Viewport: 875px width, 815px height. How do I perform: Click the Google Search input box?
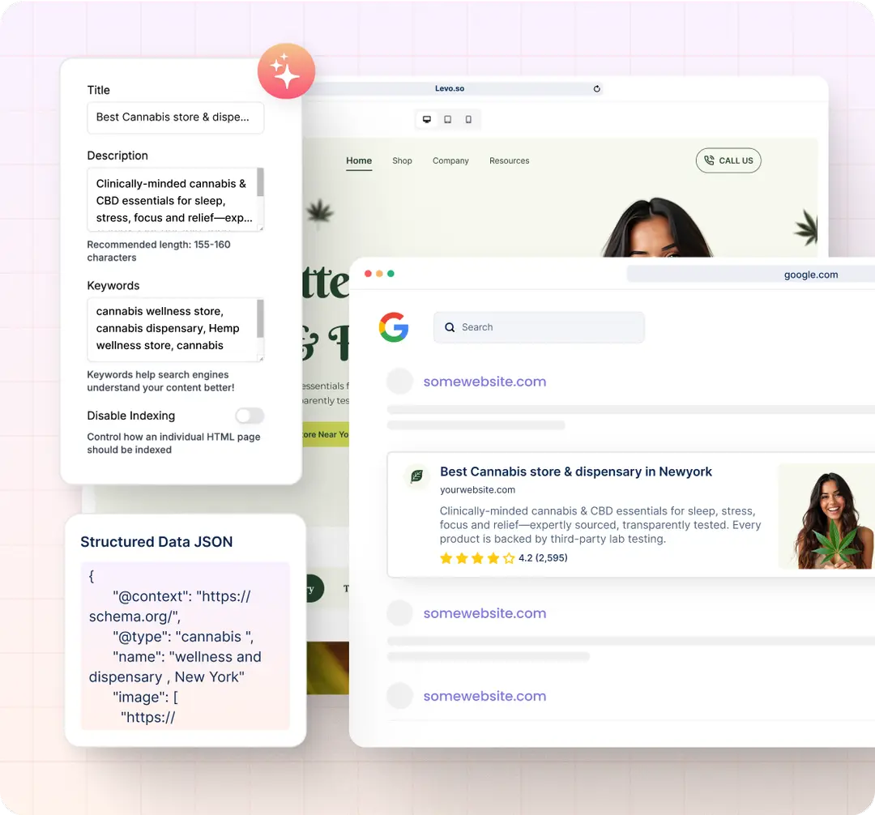coord(539,327)
